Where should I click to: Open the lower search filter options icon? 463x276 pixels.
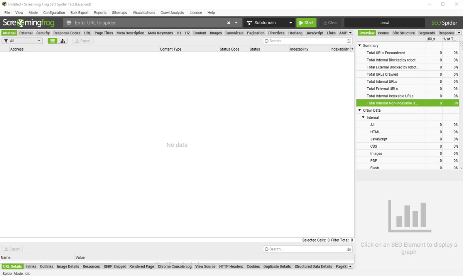[x=349, y=249]
